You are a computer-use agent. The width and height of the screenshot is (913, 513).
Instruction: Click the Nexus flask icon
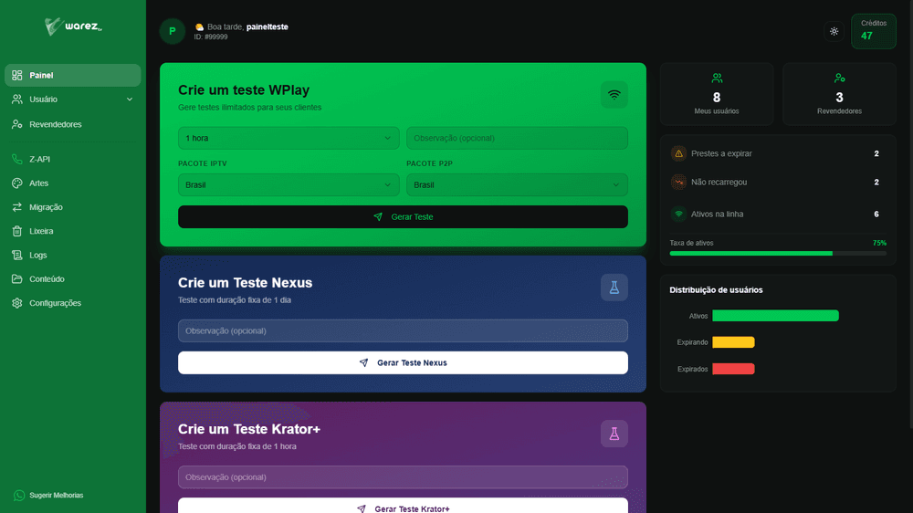click(614, 288)
